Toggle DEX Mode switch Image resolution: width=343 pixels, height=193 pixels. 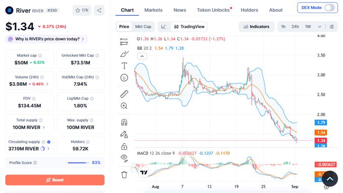point(329,8)
